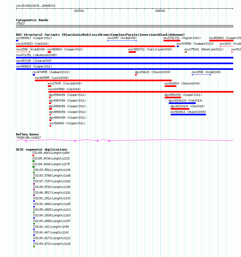Click duplication %ID:91.042|Length:1094

51,227
